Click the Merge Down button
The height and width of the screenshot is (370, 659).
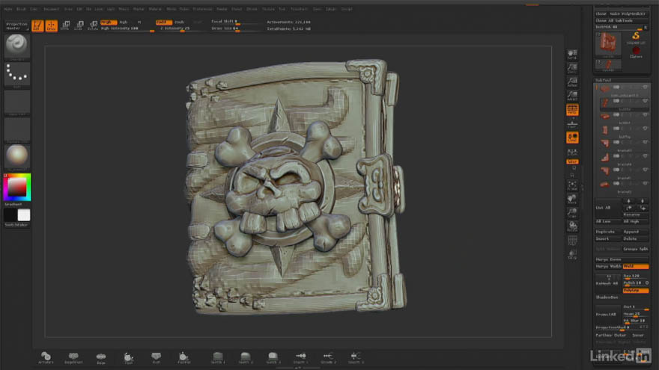(x=622, y=259)
